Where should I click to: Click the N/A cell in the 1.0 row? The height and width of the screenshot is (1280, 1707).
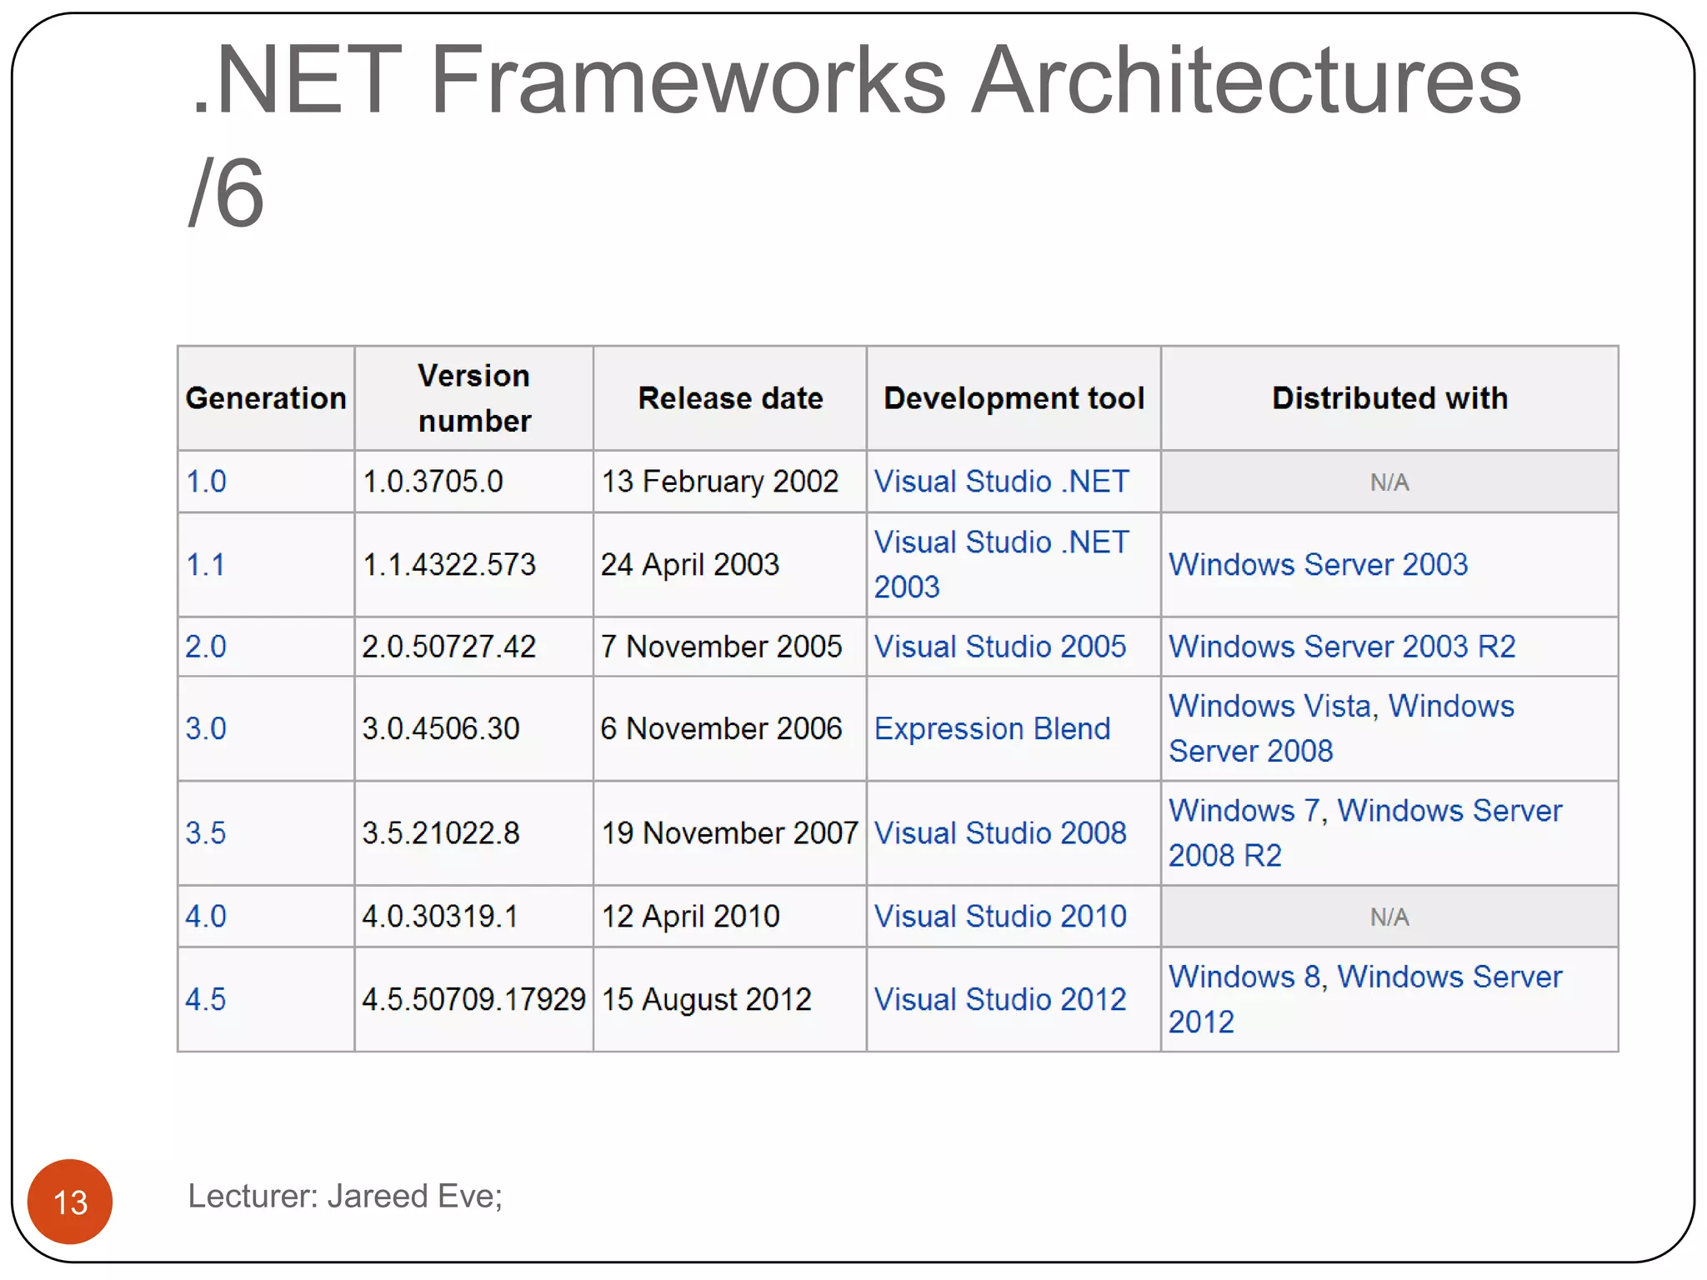(x=1389, y=482)
